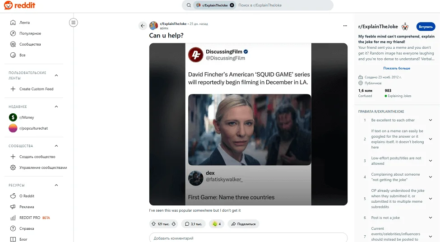Expand rule 1 'Be excellent to each other'

pyautogui.click(x=431, y=120)
